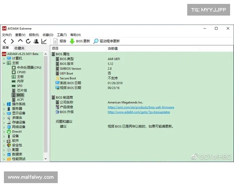The height and width of the screenshot is (187, 234).
Task: Expand the DirectX tree node
Action: tap(4, 132)
